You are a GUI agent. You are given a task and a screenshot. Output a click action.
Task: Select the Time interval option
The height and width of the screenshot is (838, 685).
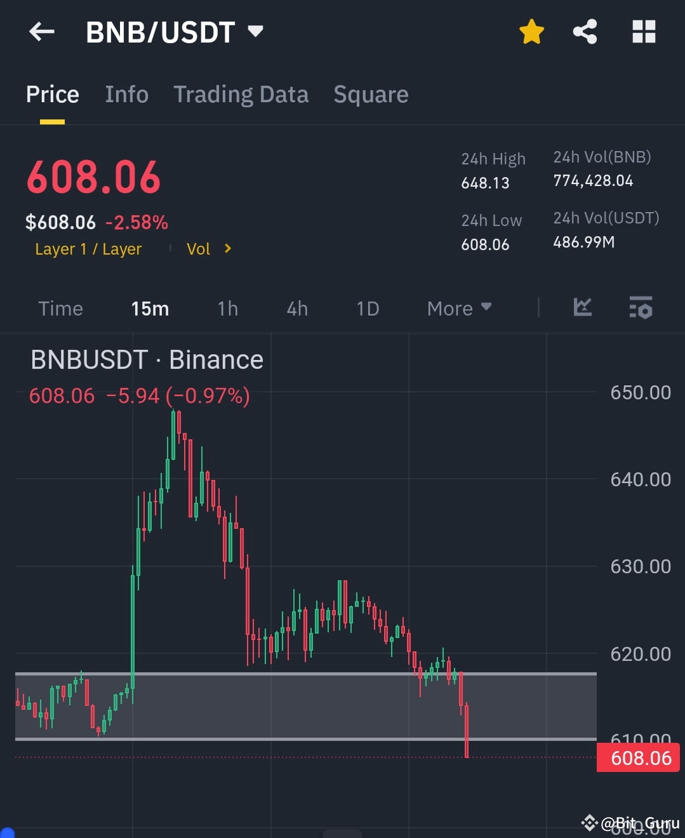60,308
